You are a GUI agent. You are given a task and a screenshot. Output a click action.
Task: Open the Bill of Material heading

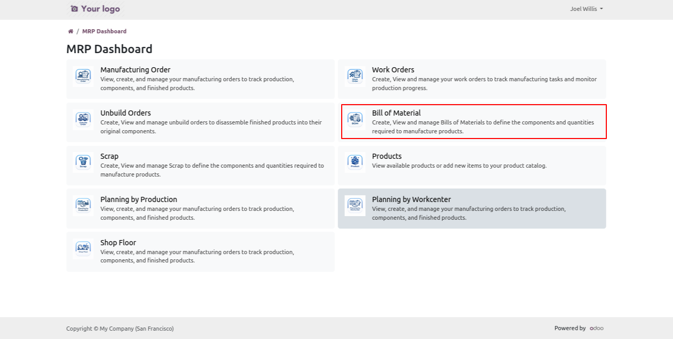[396, 113]
